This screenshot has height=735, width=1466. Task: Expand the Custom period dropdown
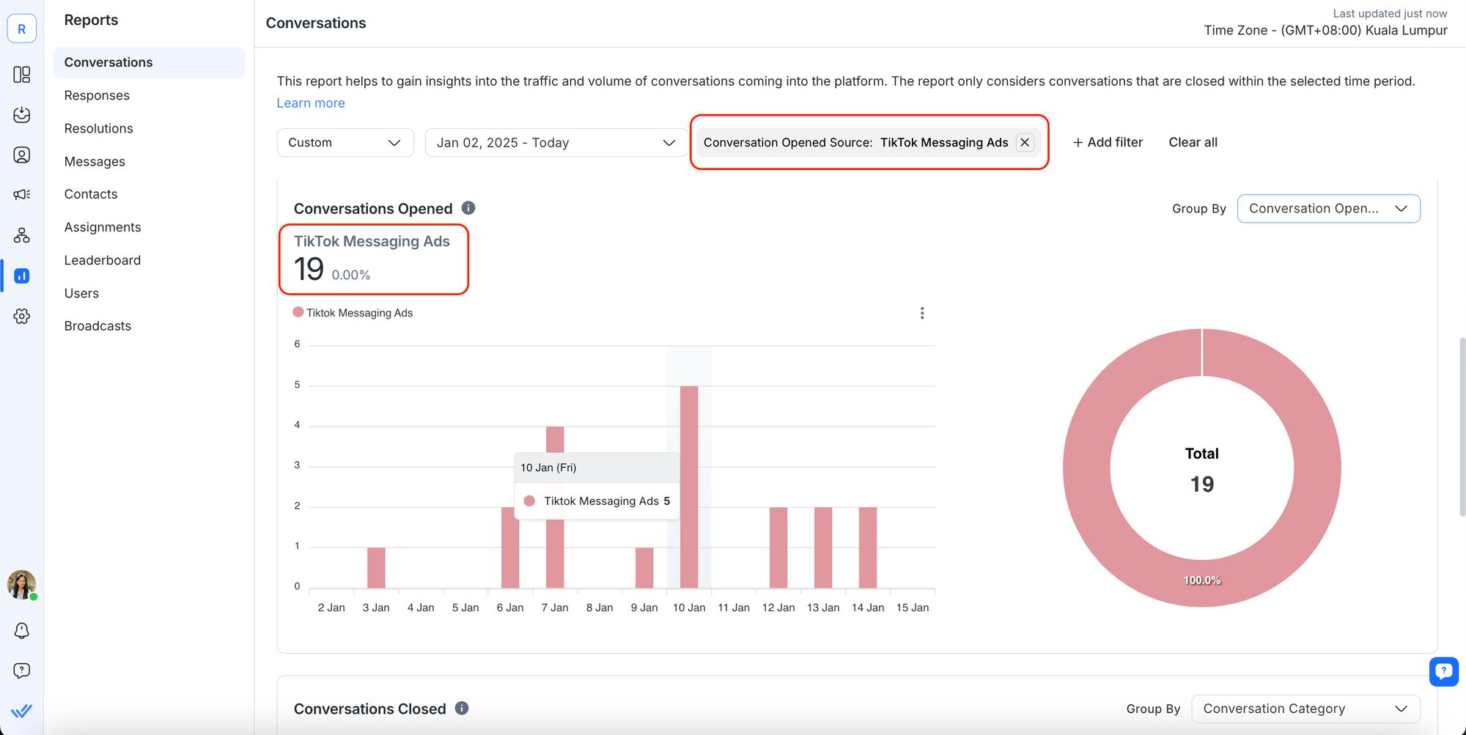[x=345, y=142]
